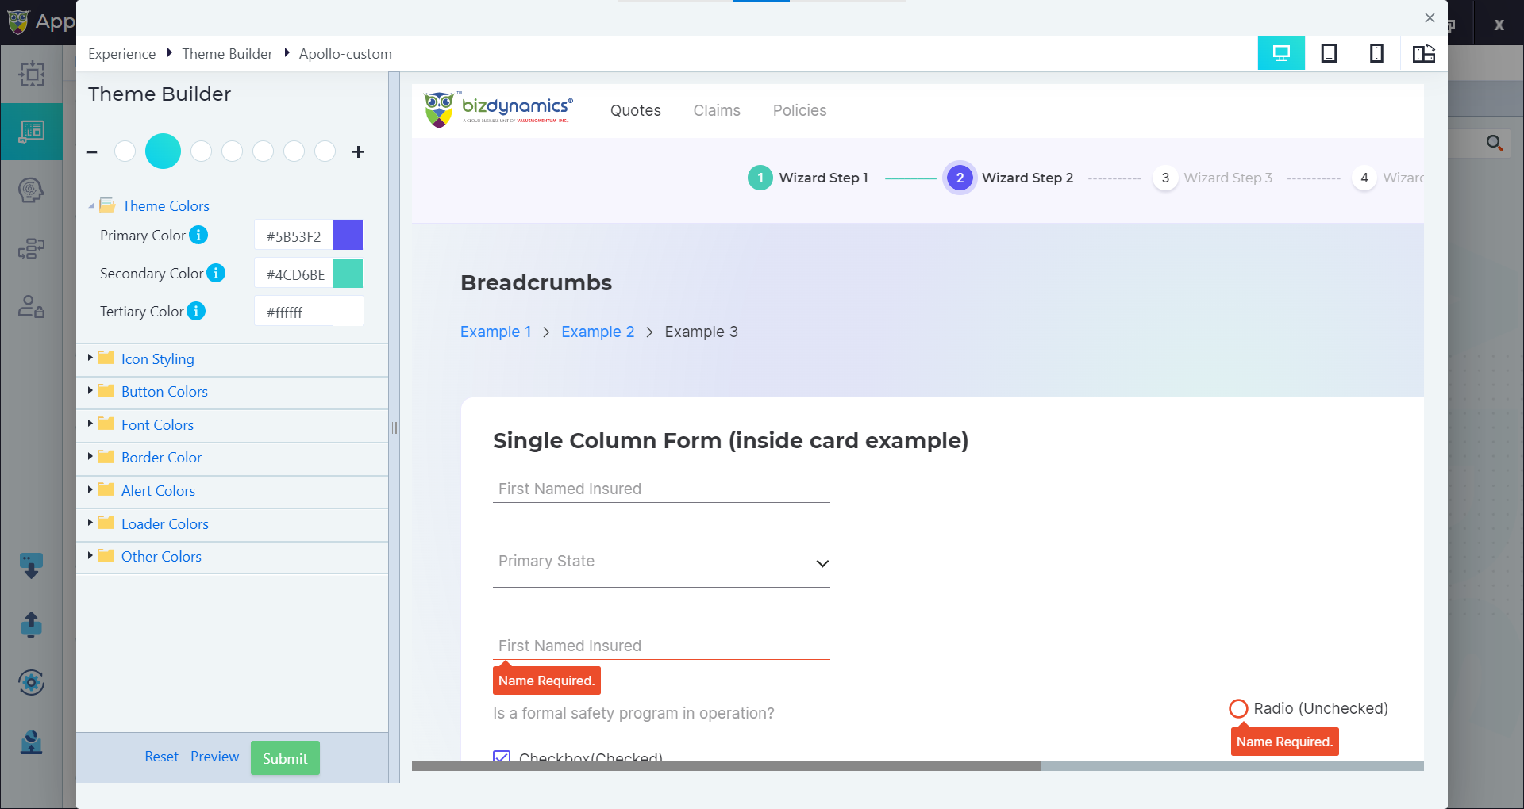Viewport: 1524px width, 809px height.
Task: Select the active cyan theme circle
Action: coord(163,151)
